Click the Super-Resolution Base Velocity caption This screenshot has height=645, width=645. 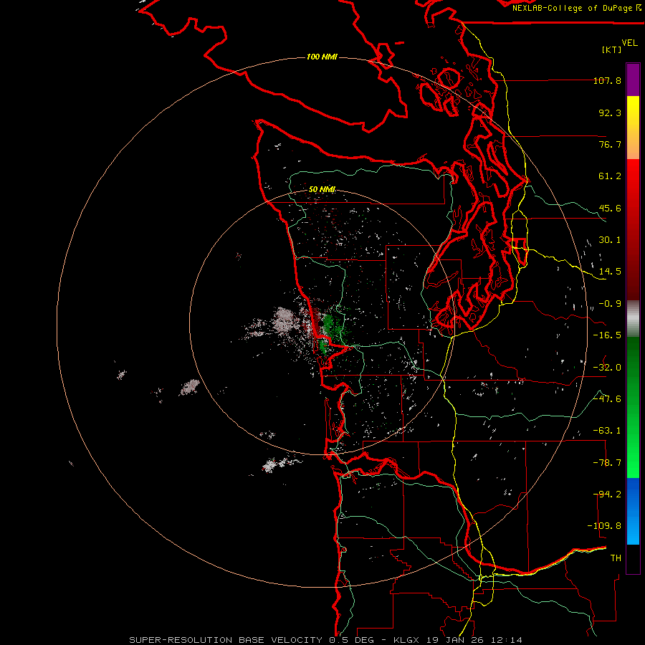[326, 640]
